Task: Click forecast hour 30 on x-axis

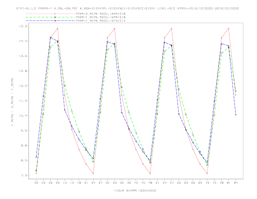Action: (107, 183)
